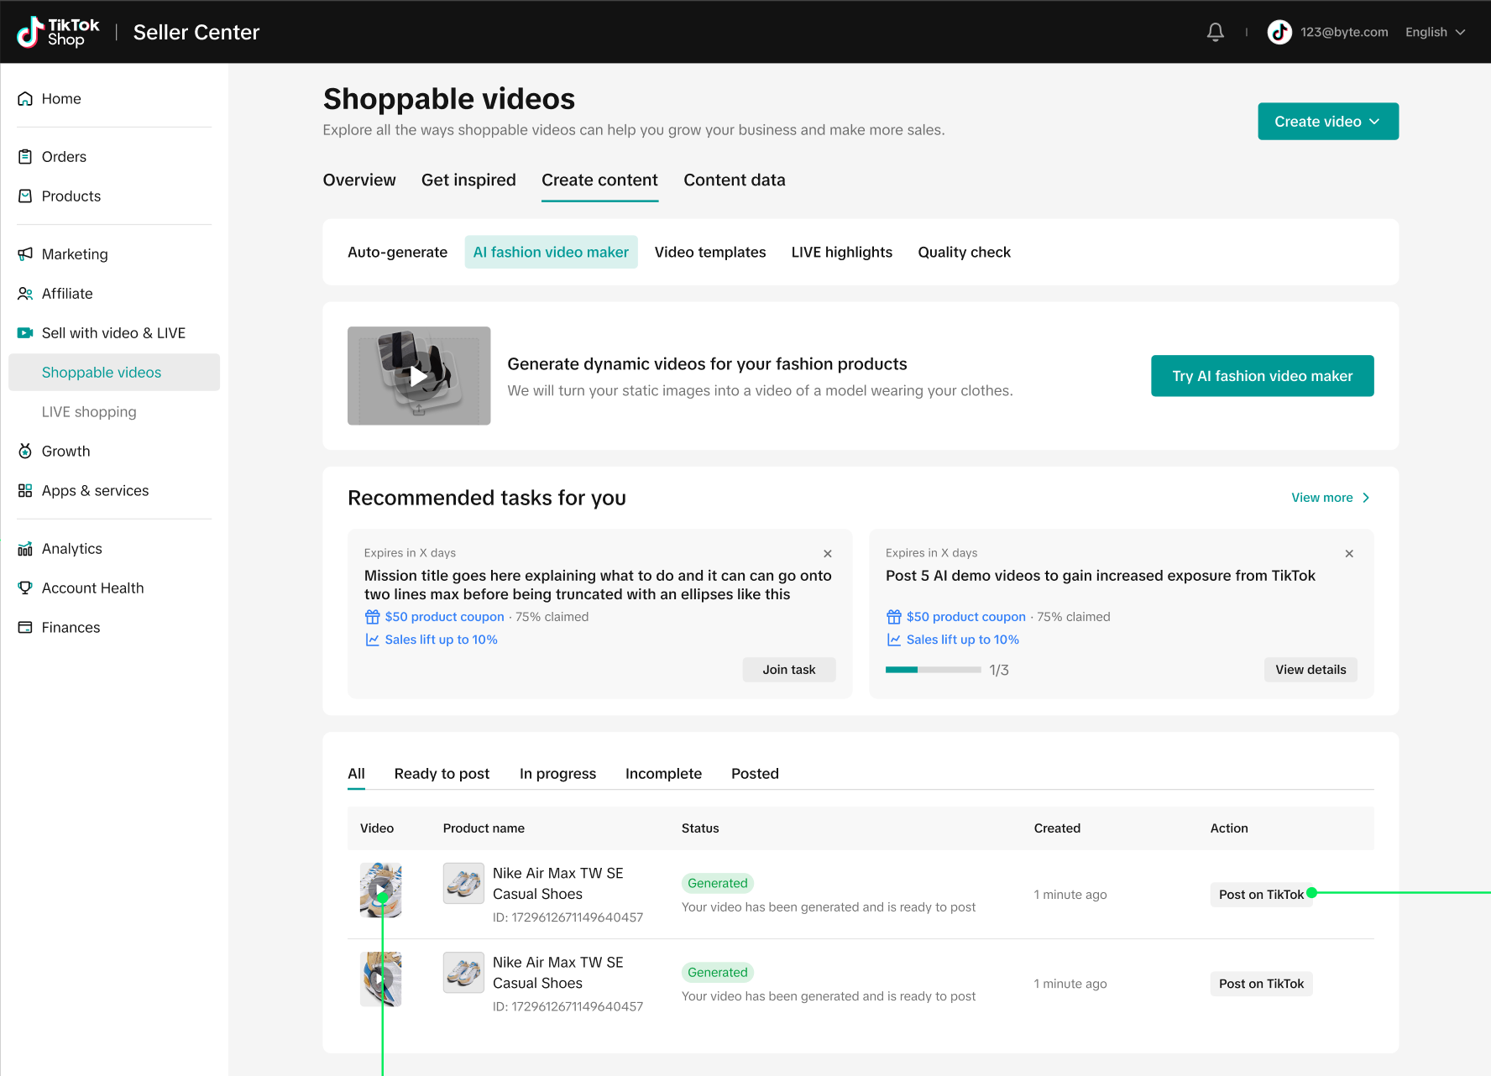The height and width of the screenshot is (1076, 1491).
Task: Select the Video templates tab
Action: click(709, 253)
